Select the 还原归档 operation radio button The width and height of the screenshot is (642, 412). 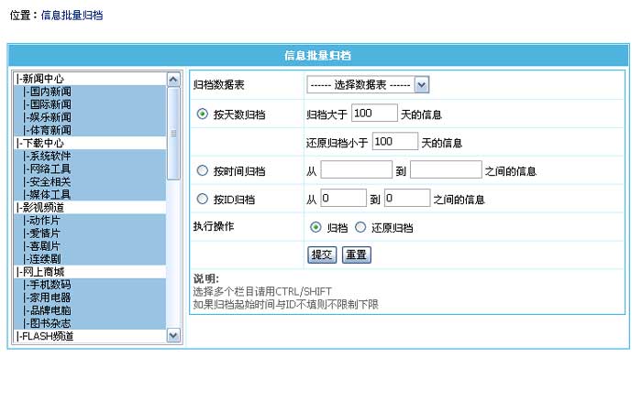pyautogui.click(x=360, y=227)
